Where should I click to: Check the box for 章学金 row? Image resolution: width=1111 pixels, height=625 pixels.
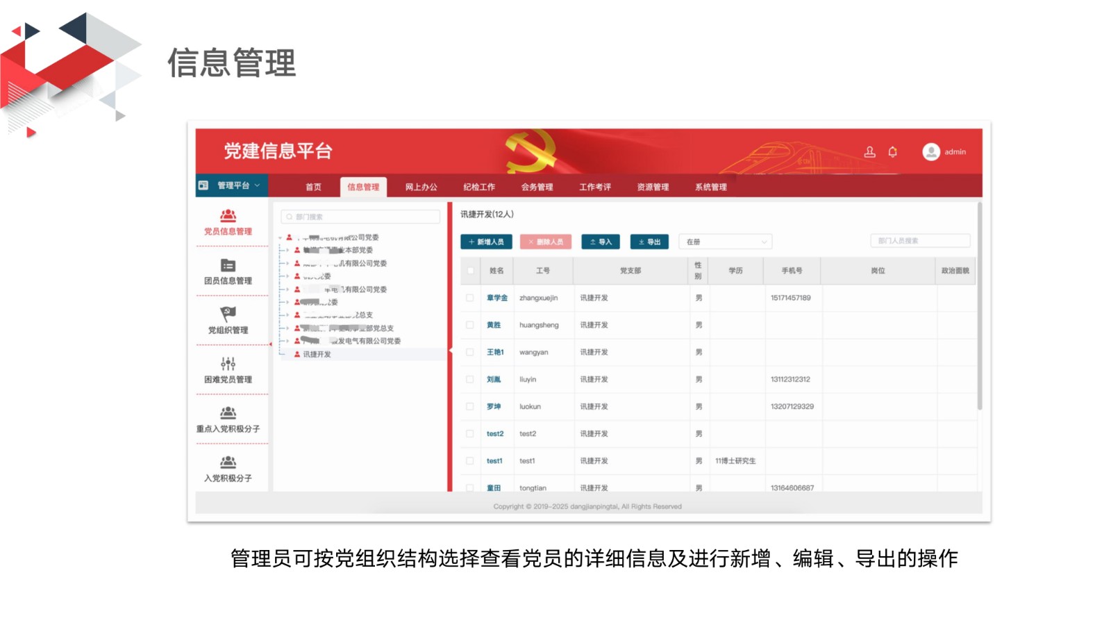tap(470, 298)
